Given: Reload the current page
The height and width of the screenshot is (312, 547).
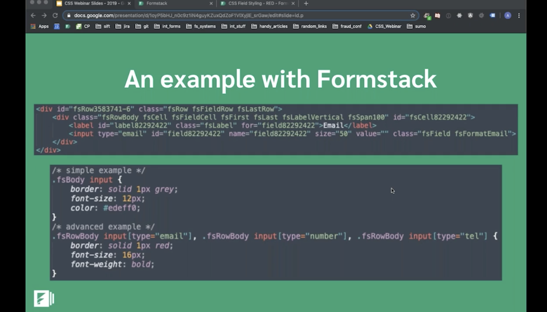Looking at the screenshot, I should click(x=55, y=15).
